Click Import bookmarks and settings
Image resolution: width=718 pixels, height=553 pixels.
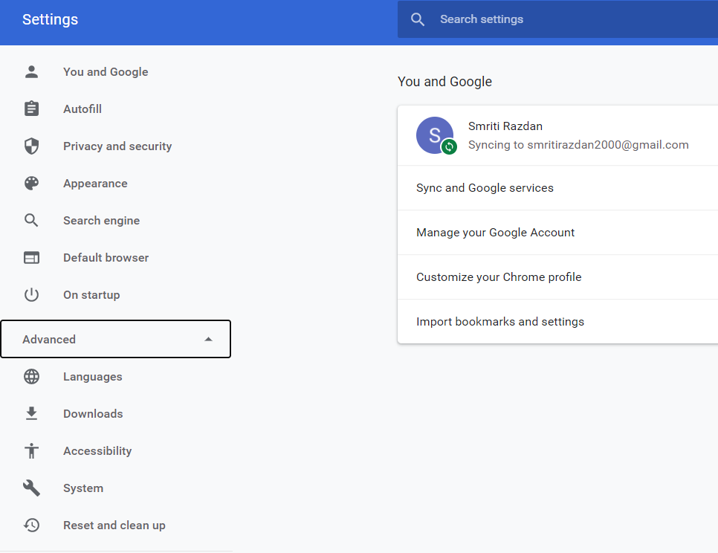click(557, 321)
